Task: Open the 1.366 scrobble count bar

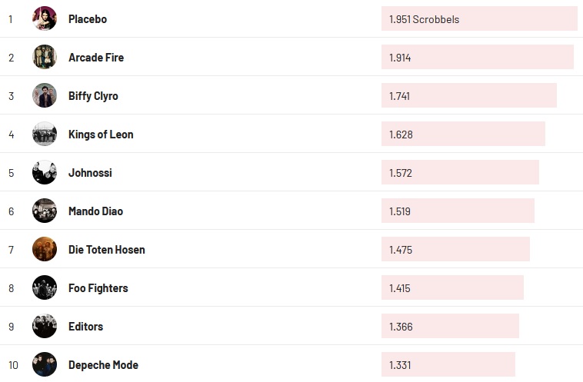Action: 450,327
